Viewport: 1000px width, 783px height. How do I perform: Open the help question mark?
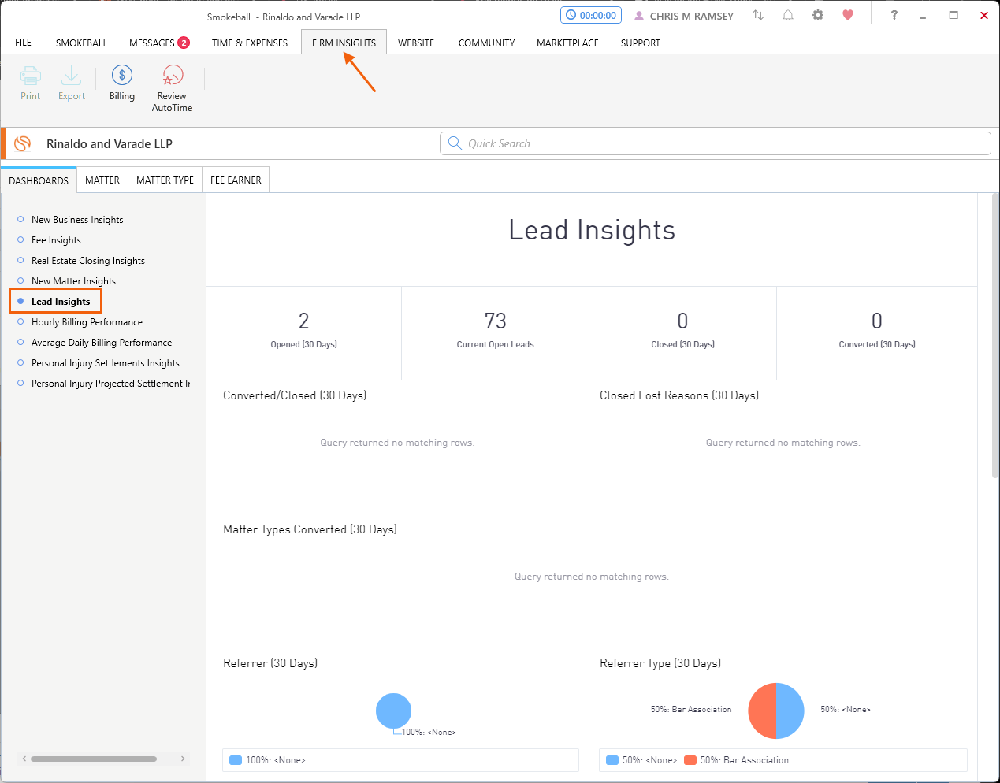pos(894,15)
